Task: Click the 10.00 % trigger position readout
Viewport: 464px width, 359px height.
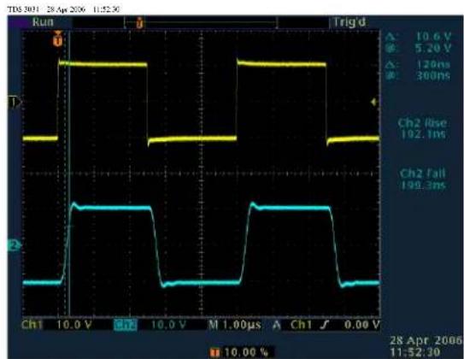Action: (246, 352)
